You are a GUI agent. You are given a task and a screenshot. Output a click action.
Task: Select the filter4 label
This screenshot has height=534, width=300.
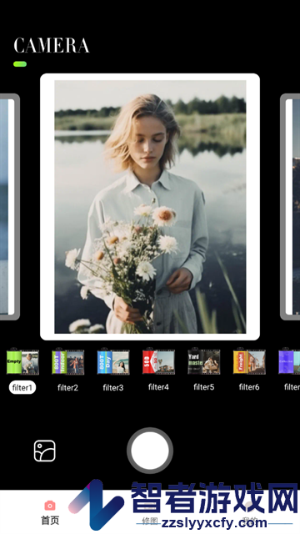[158, 387]
